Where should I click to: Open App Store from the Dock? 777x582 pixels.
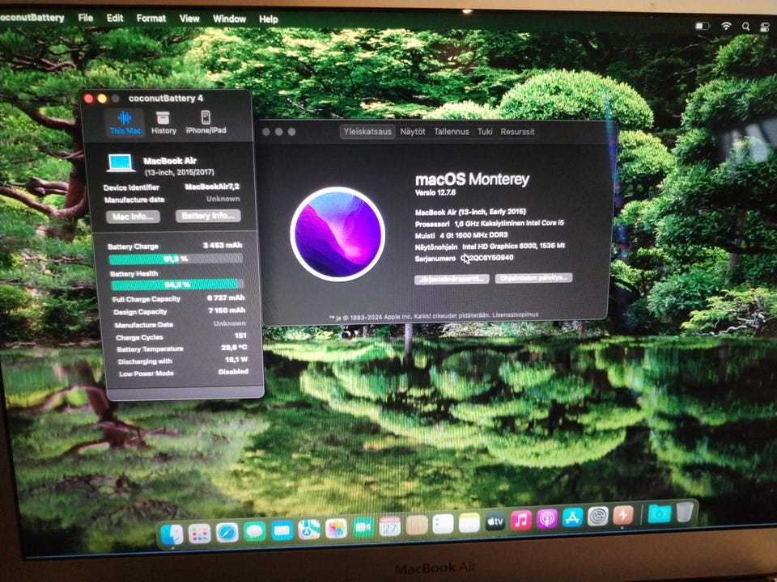coord(572,518)
